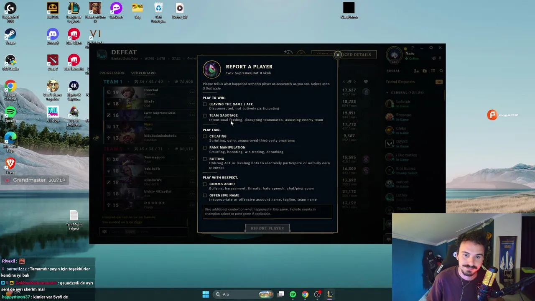Open options menu for kidudududududu row
Viewport: 535px width, 301px height.
(192, 138)
